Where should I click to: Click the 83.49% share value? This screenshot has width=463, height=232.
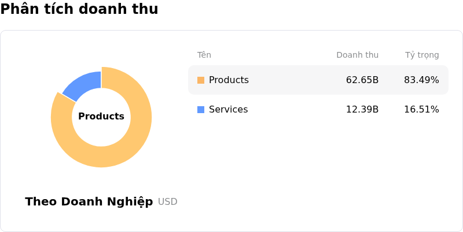tap(421, 80)
